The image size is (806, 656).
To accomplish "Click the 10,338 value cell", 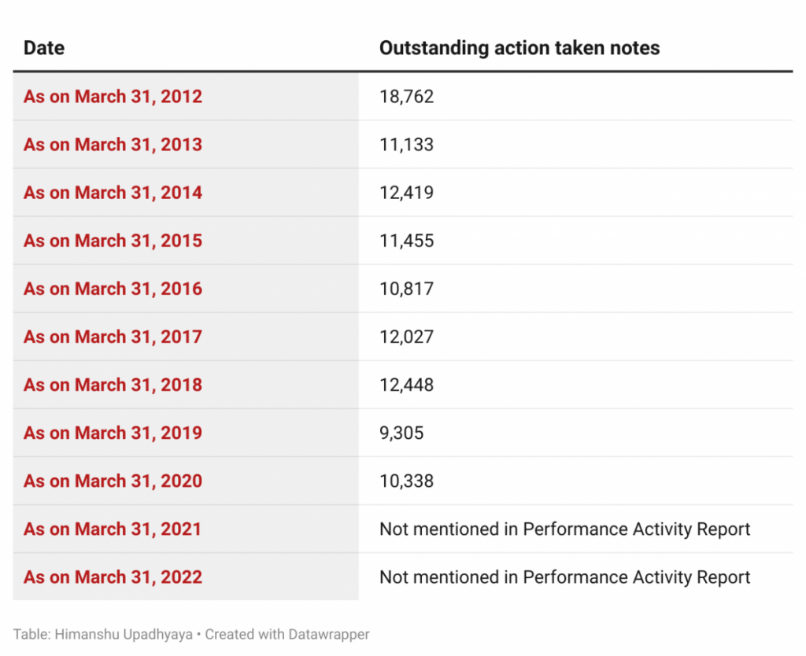I will 406,481.
